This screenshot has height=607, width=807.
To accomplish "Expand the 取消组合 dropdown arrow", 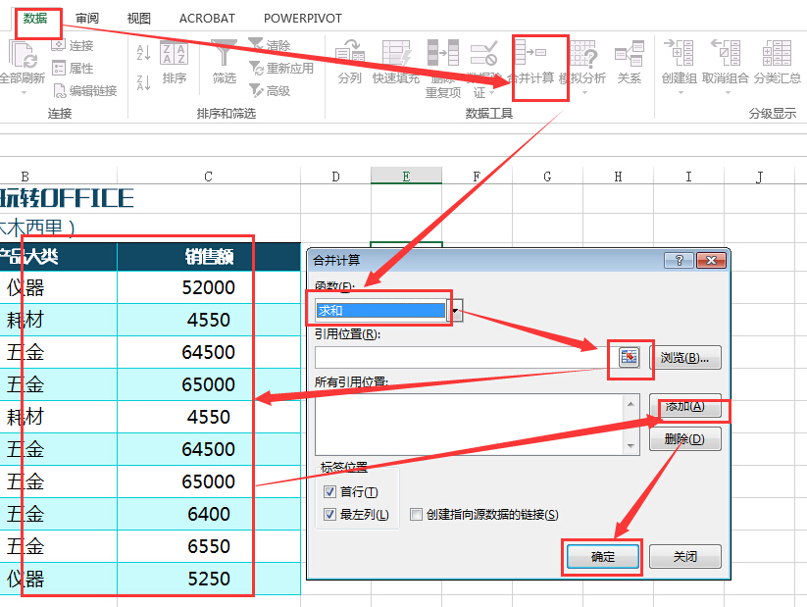I will point(728,93).
